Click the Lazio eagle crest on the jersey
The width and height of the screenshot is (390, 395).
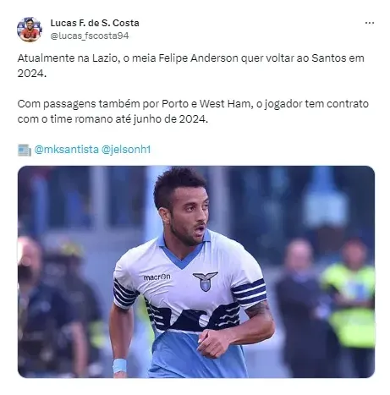click(205, 281)
